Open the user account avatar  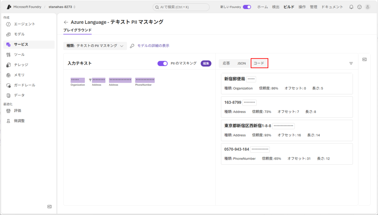[368, 7]
